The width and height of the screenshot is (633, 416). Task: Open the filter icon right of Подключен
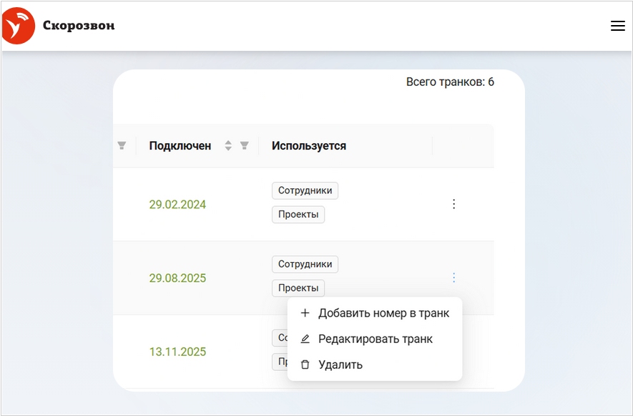[245, 145]
